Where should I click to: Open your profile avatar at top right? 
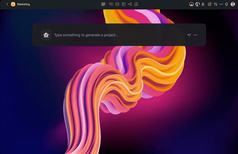(233, 4)
